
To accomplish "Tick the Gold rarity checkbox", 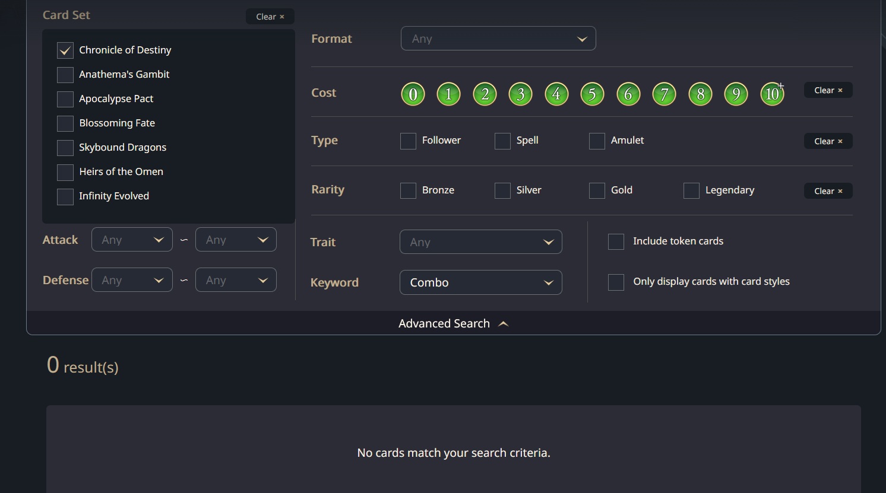I will [597, 190].
